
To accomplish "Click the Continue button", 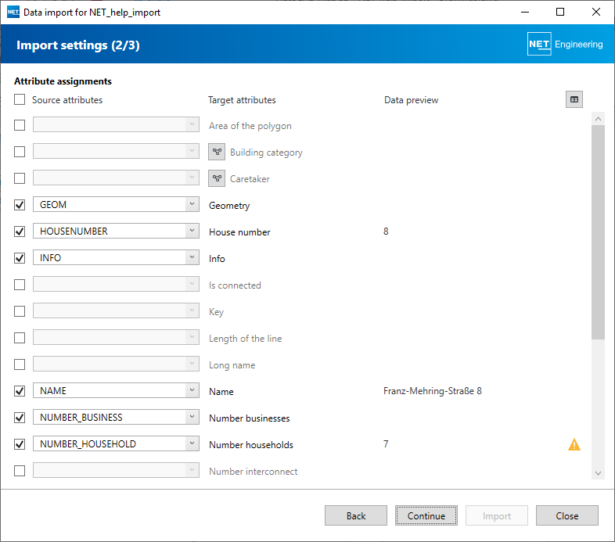I will coord(426,515).
